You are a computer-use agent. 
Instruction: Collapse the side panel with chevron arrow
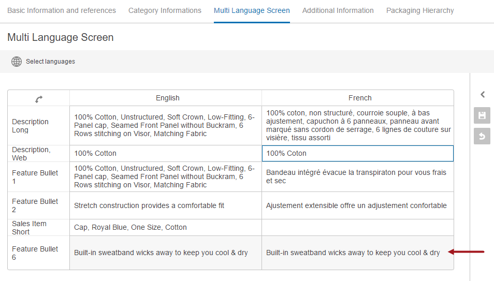(482, 94)
